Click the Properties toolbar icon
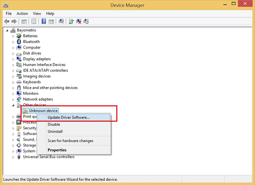The image size is (255, 185). [34, 21]
